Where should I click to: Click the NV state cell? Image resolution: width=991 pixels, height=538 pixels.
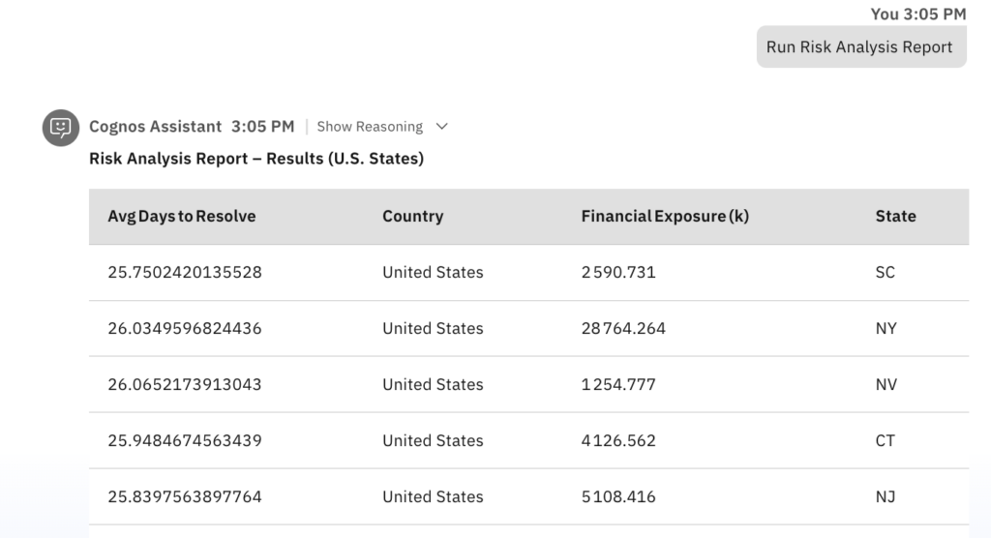[x=886, y=385]
